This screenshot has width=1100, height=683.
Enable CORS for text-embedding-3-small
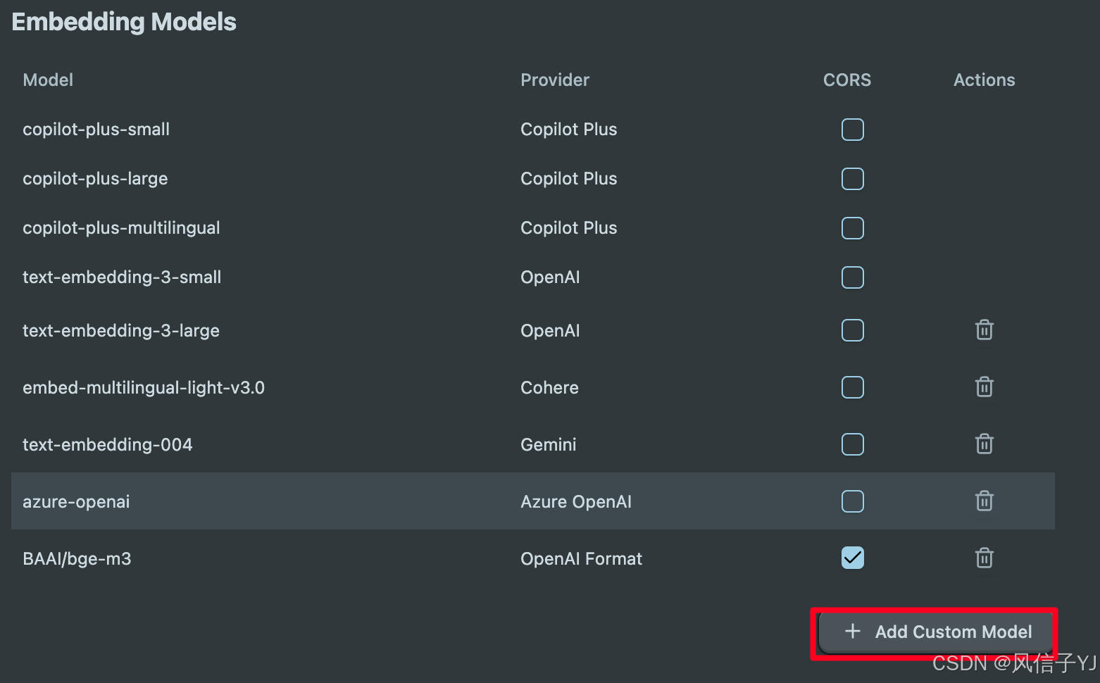pos(852,277)
